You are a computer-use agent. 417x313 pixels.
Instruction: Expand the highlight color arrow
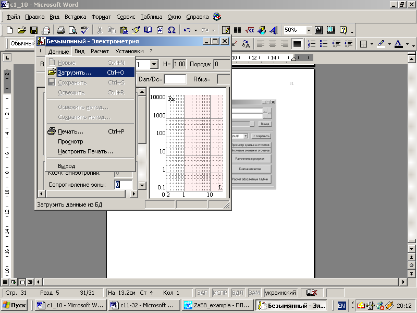(389, 44)
